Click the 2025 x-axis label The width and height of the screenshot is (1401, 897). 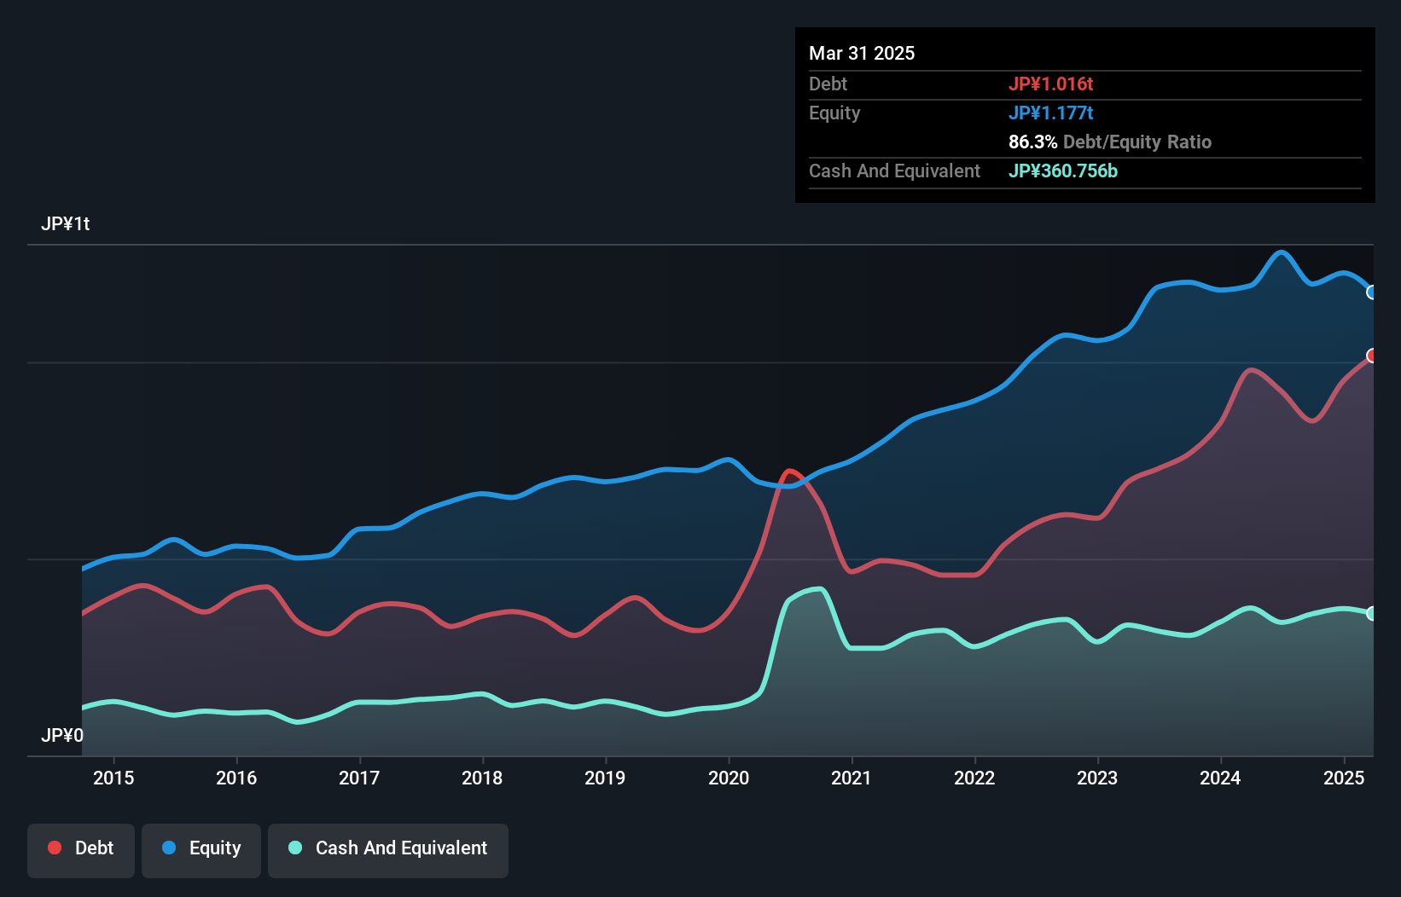pos(1344,778)
